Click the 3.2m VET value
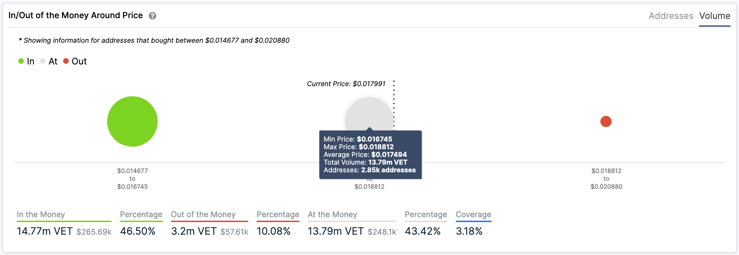Screen dimensions: 739x255 [x=194, y=231]
